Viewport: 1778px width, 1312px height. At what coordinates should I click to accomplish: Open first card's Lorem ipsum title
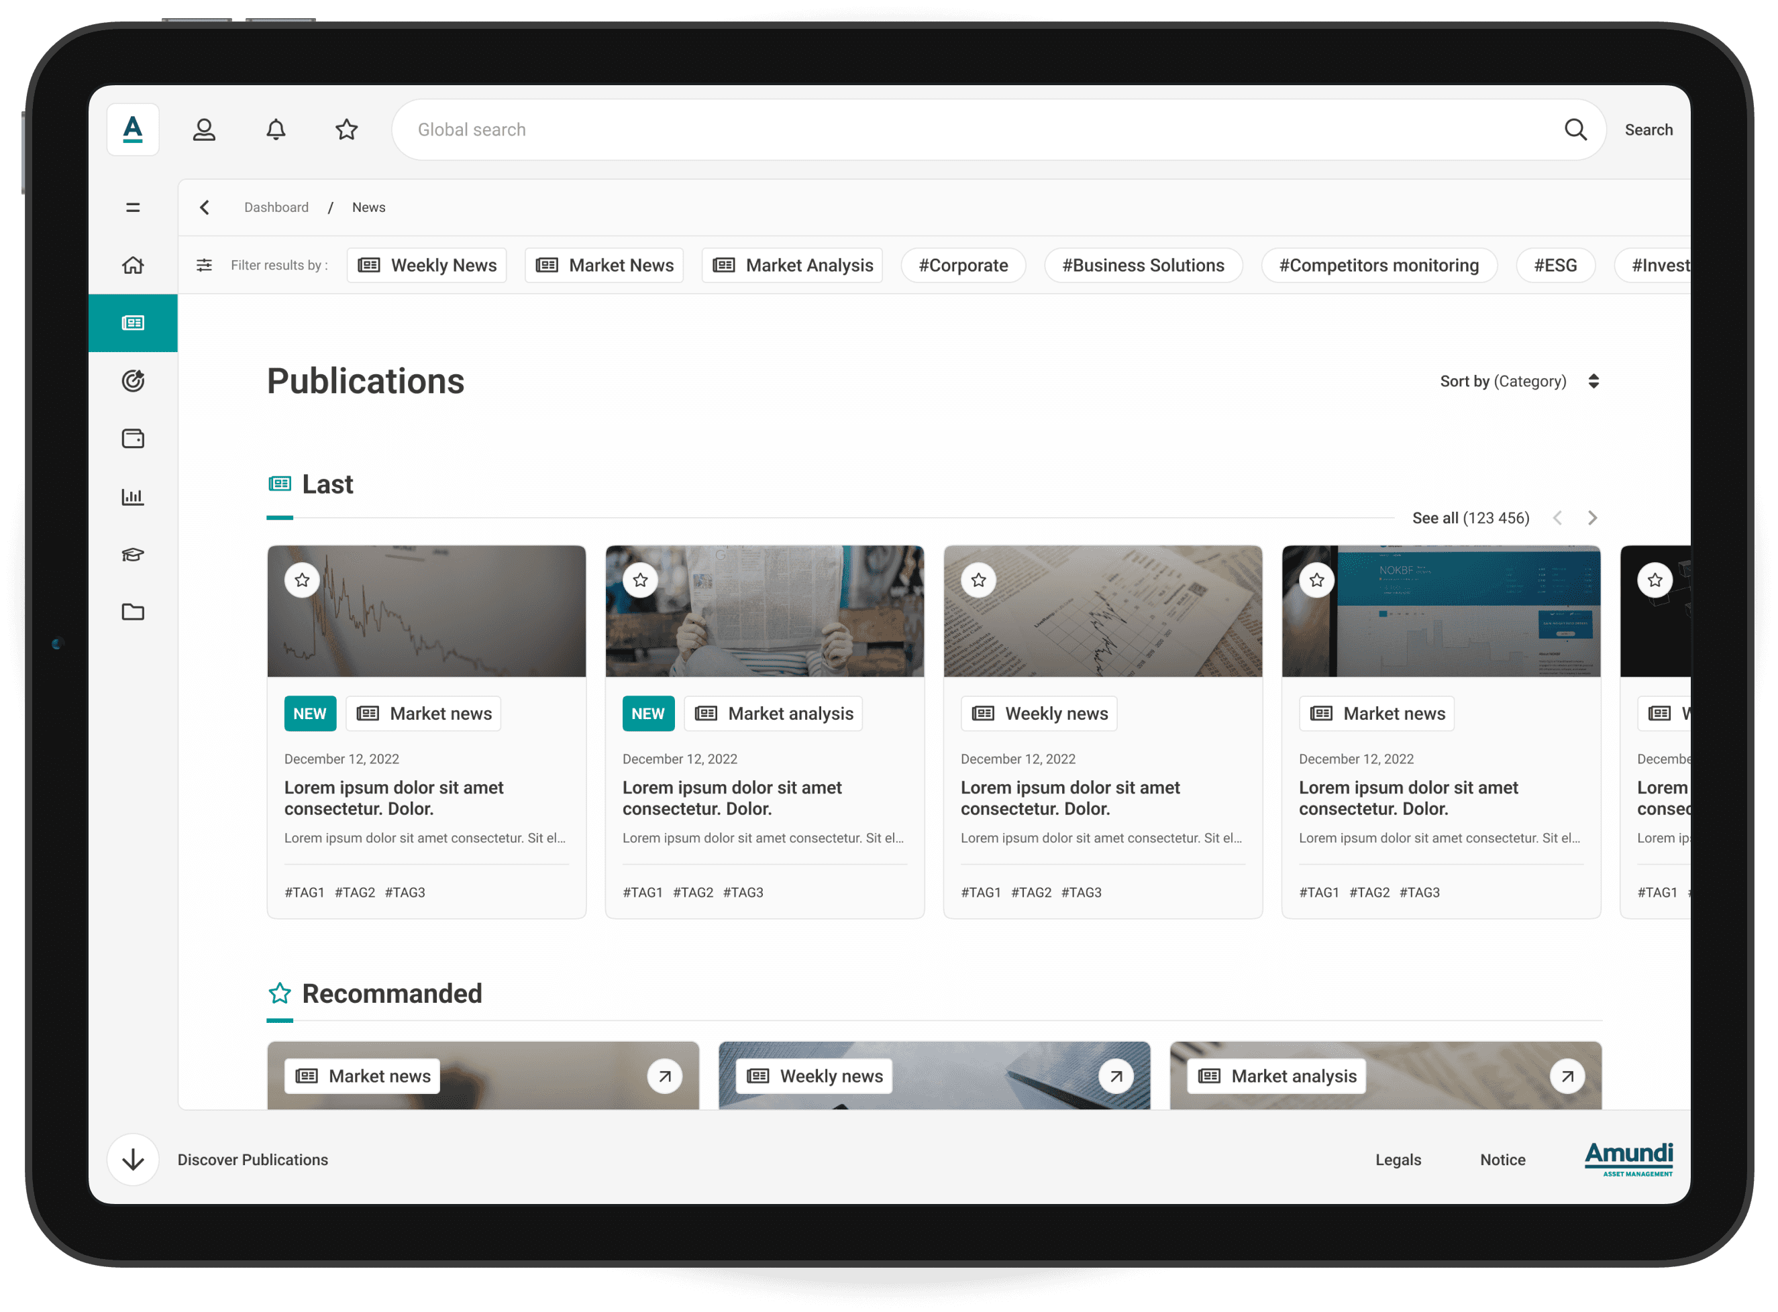[394, 798]
